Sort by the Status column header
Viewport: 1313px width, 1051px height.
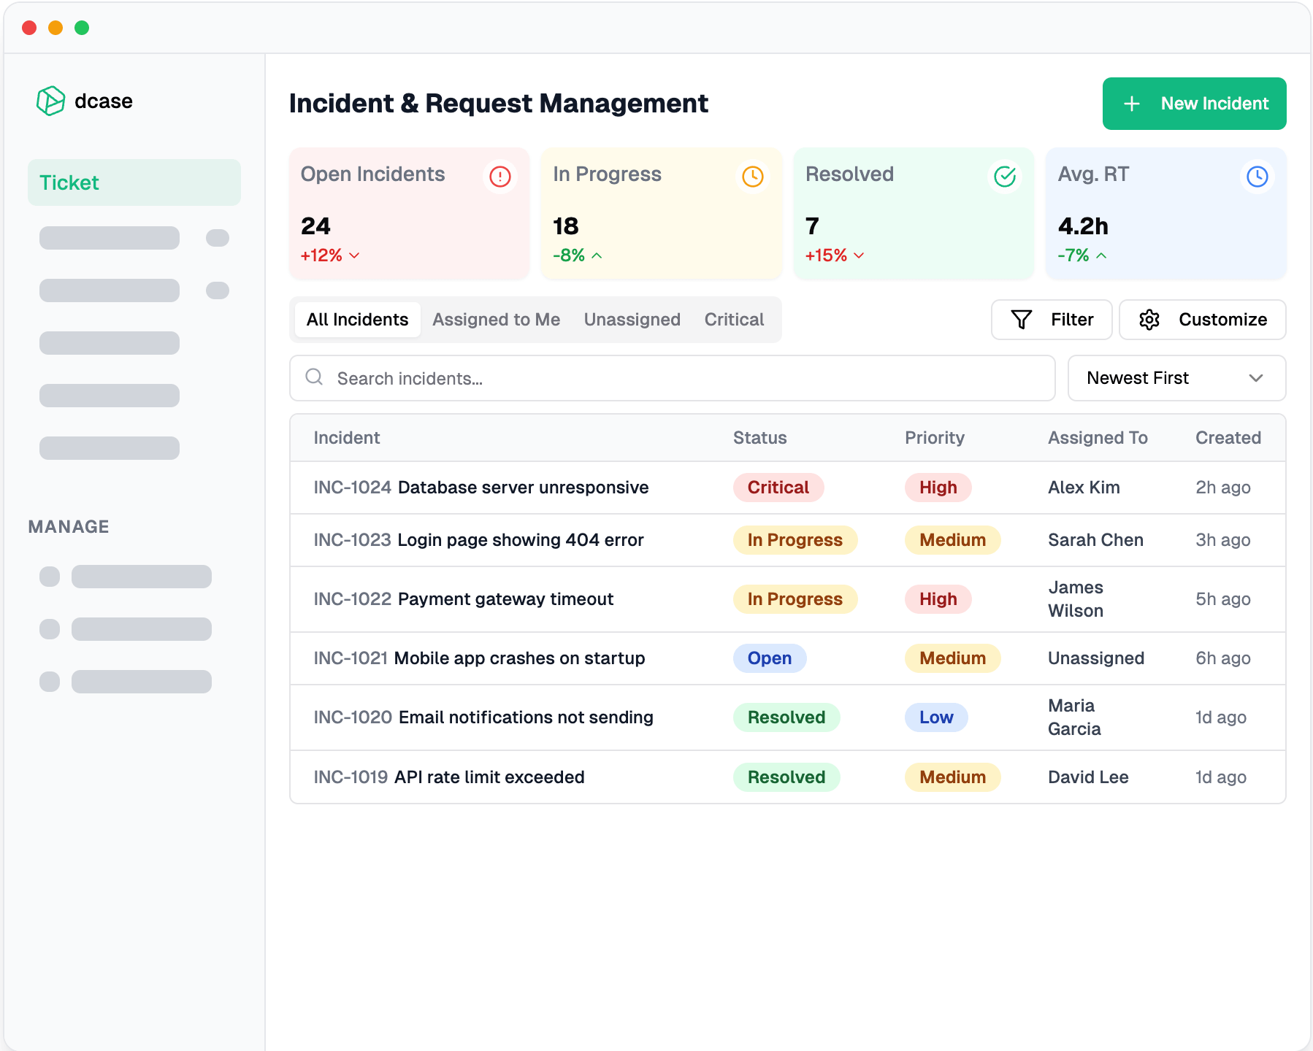759,438
